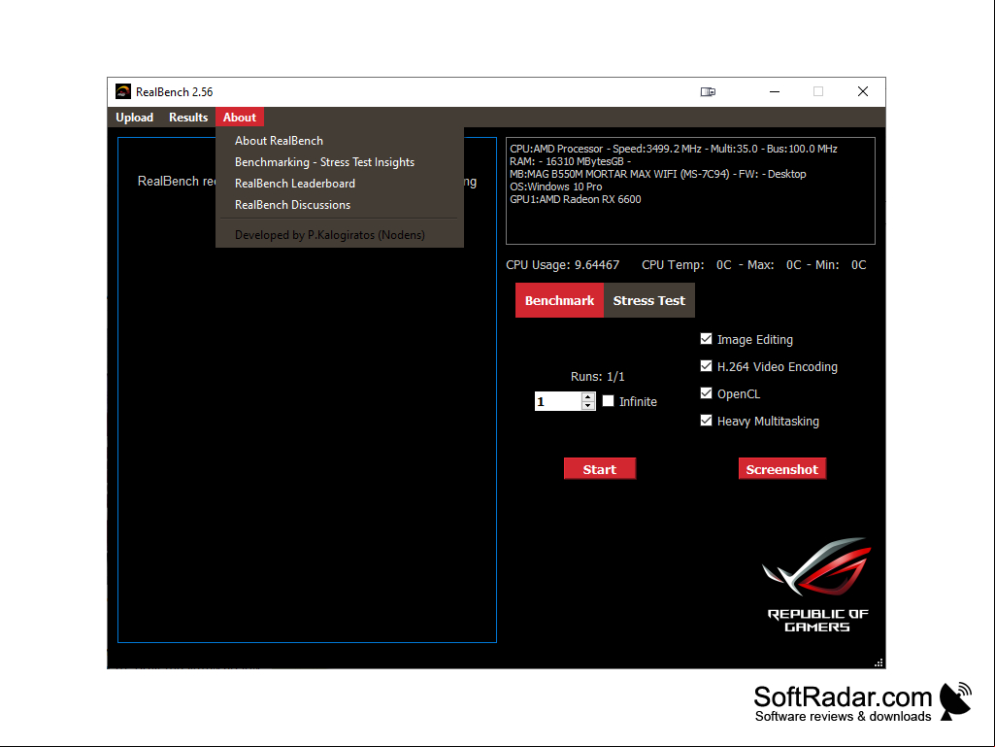Viewport: 995px width, 747px height.
Task: Click the MB:MAG B550M MORTAR MAX WIFI line
Action: [658, 174]
